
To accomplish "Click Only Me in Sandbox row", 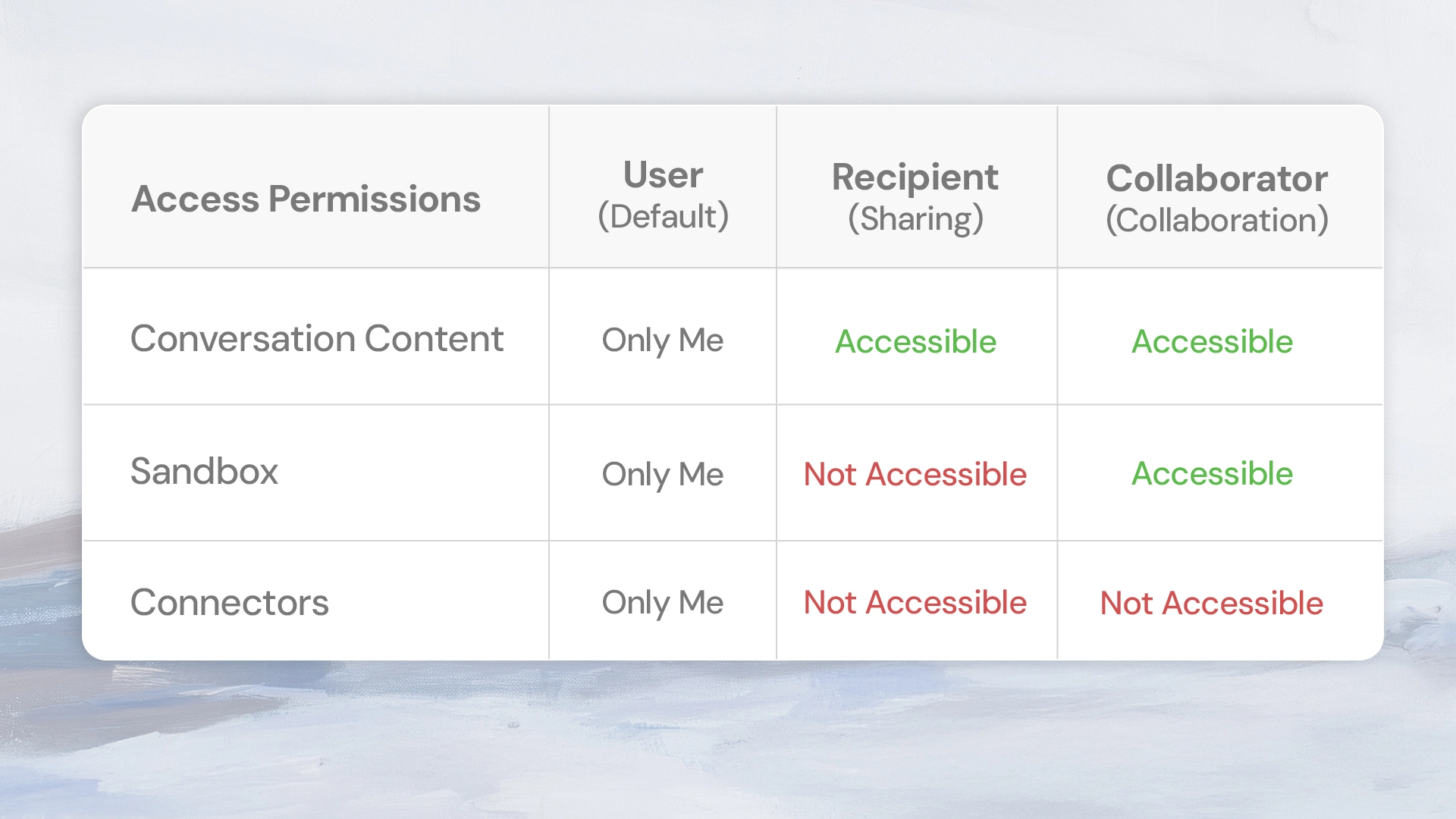I will 662,475.
